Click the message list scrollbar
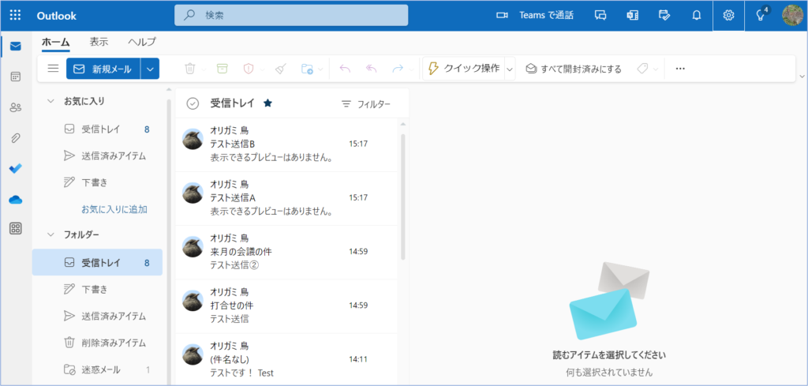 (x=404, y=197)
